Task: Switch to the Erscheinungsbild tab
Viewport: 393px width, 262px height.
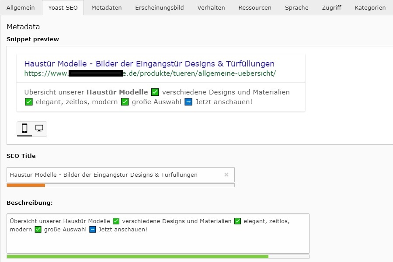Action: [159, 8]
